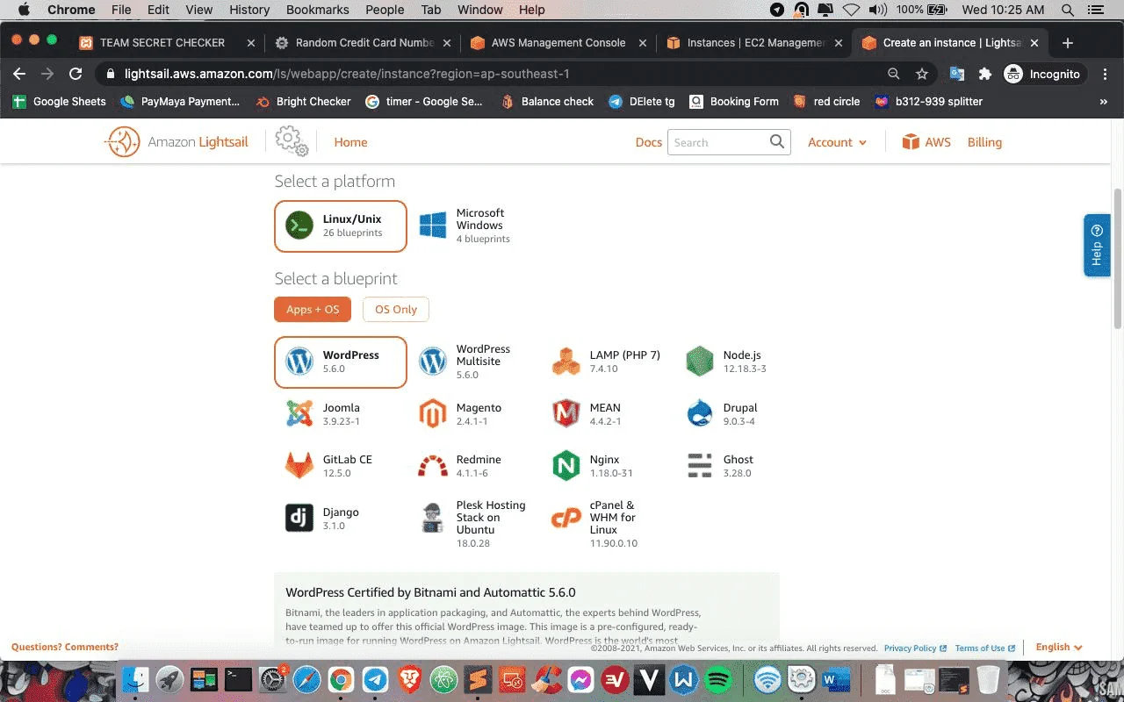Click the Incognito profile indicator
Viewport: 1124px width, 702px height.
(x=1042, y=74)
